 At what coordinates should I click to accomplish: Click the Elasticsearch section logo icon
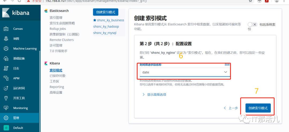(46, 11)
